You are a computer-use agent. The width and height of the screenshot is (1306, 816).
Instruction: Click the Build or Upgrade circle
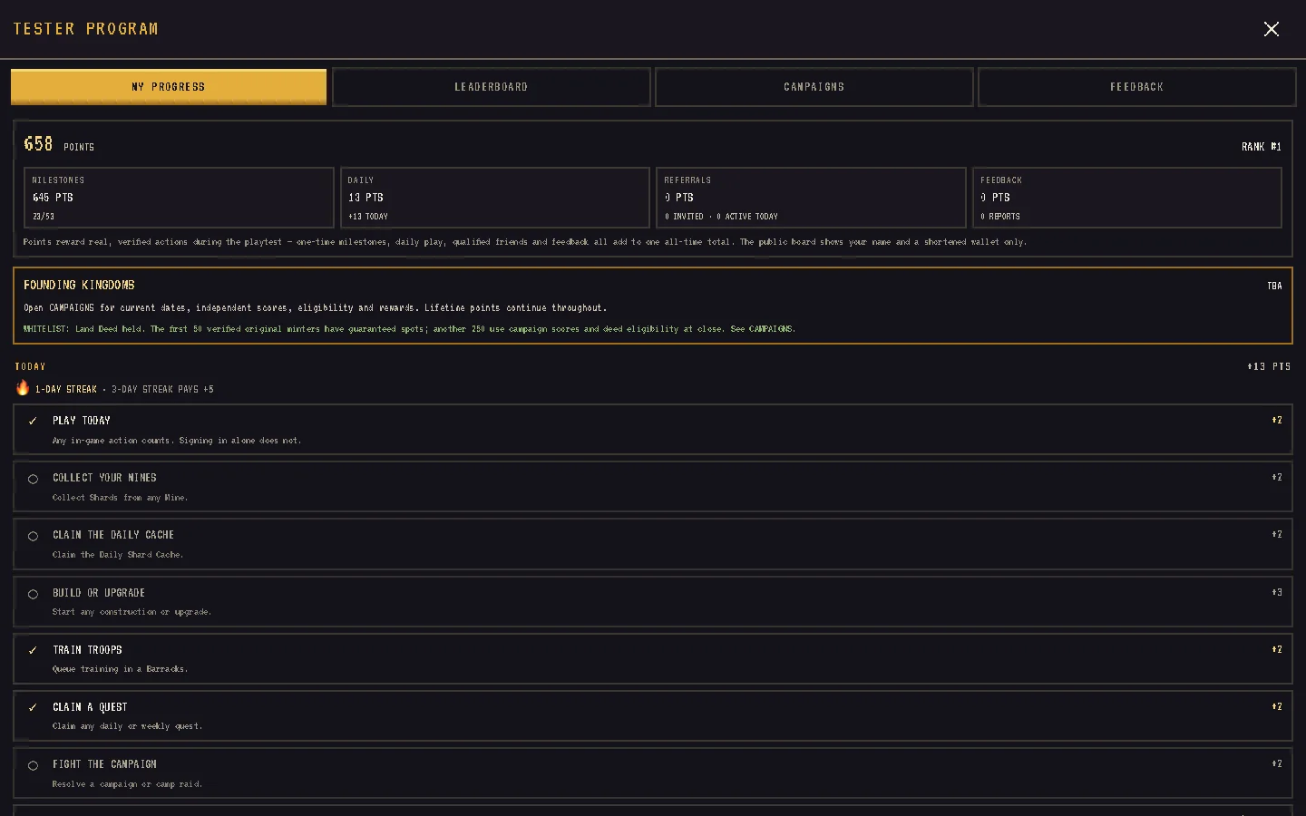pos(33,594)
